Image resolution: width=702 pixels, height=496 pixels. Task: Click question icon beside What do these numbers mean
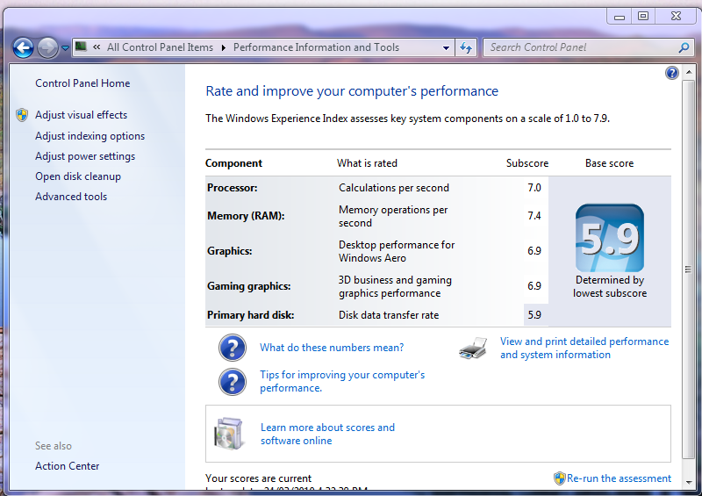[x=233, y=348]
